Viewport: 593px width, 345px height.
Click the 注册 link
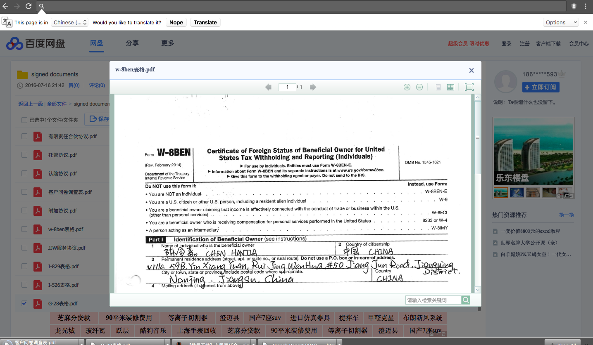(525, 43)
